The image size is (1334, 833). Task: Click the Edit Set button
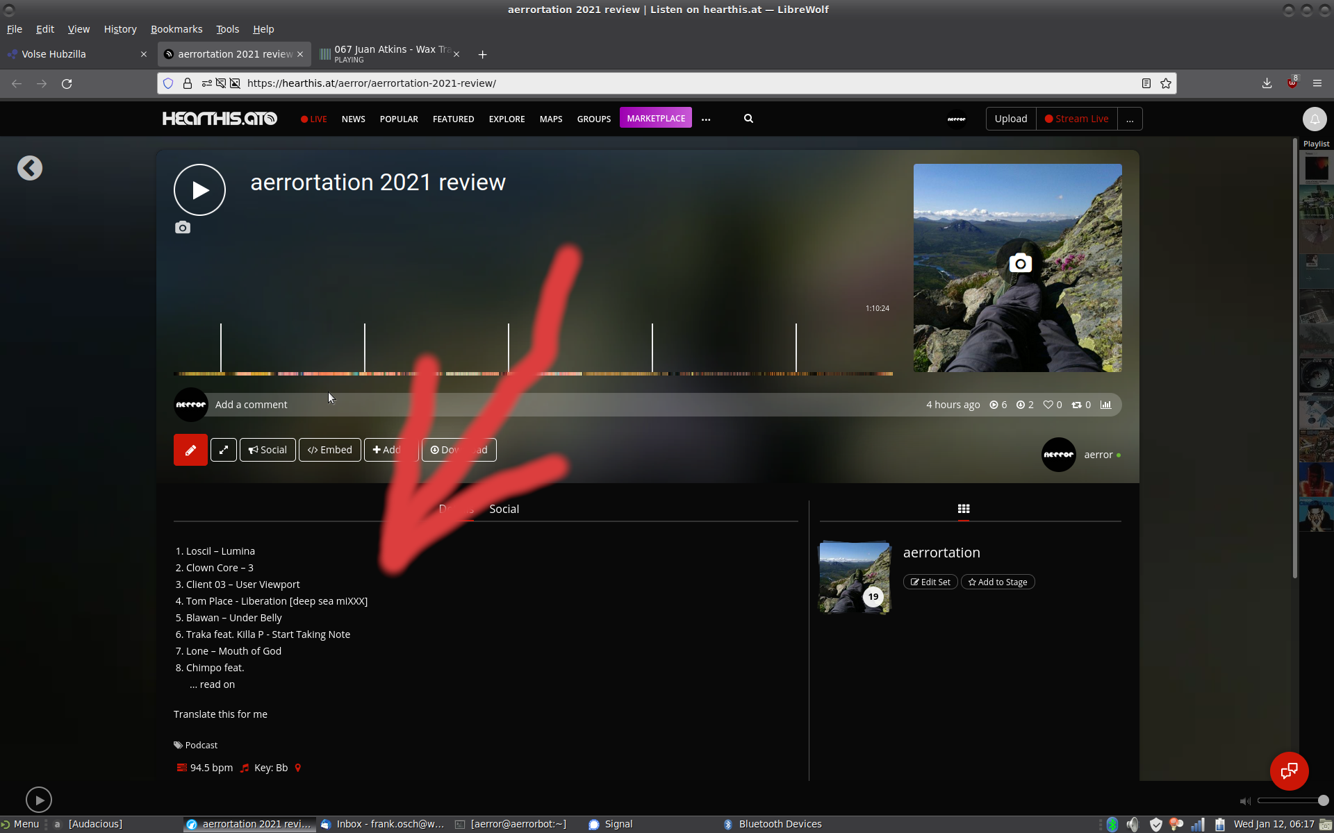930,582
